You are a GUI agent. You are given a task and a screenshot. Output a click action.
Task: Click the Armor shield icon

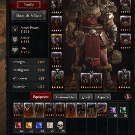click(x=15, y=39)
